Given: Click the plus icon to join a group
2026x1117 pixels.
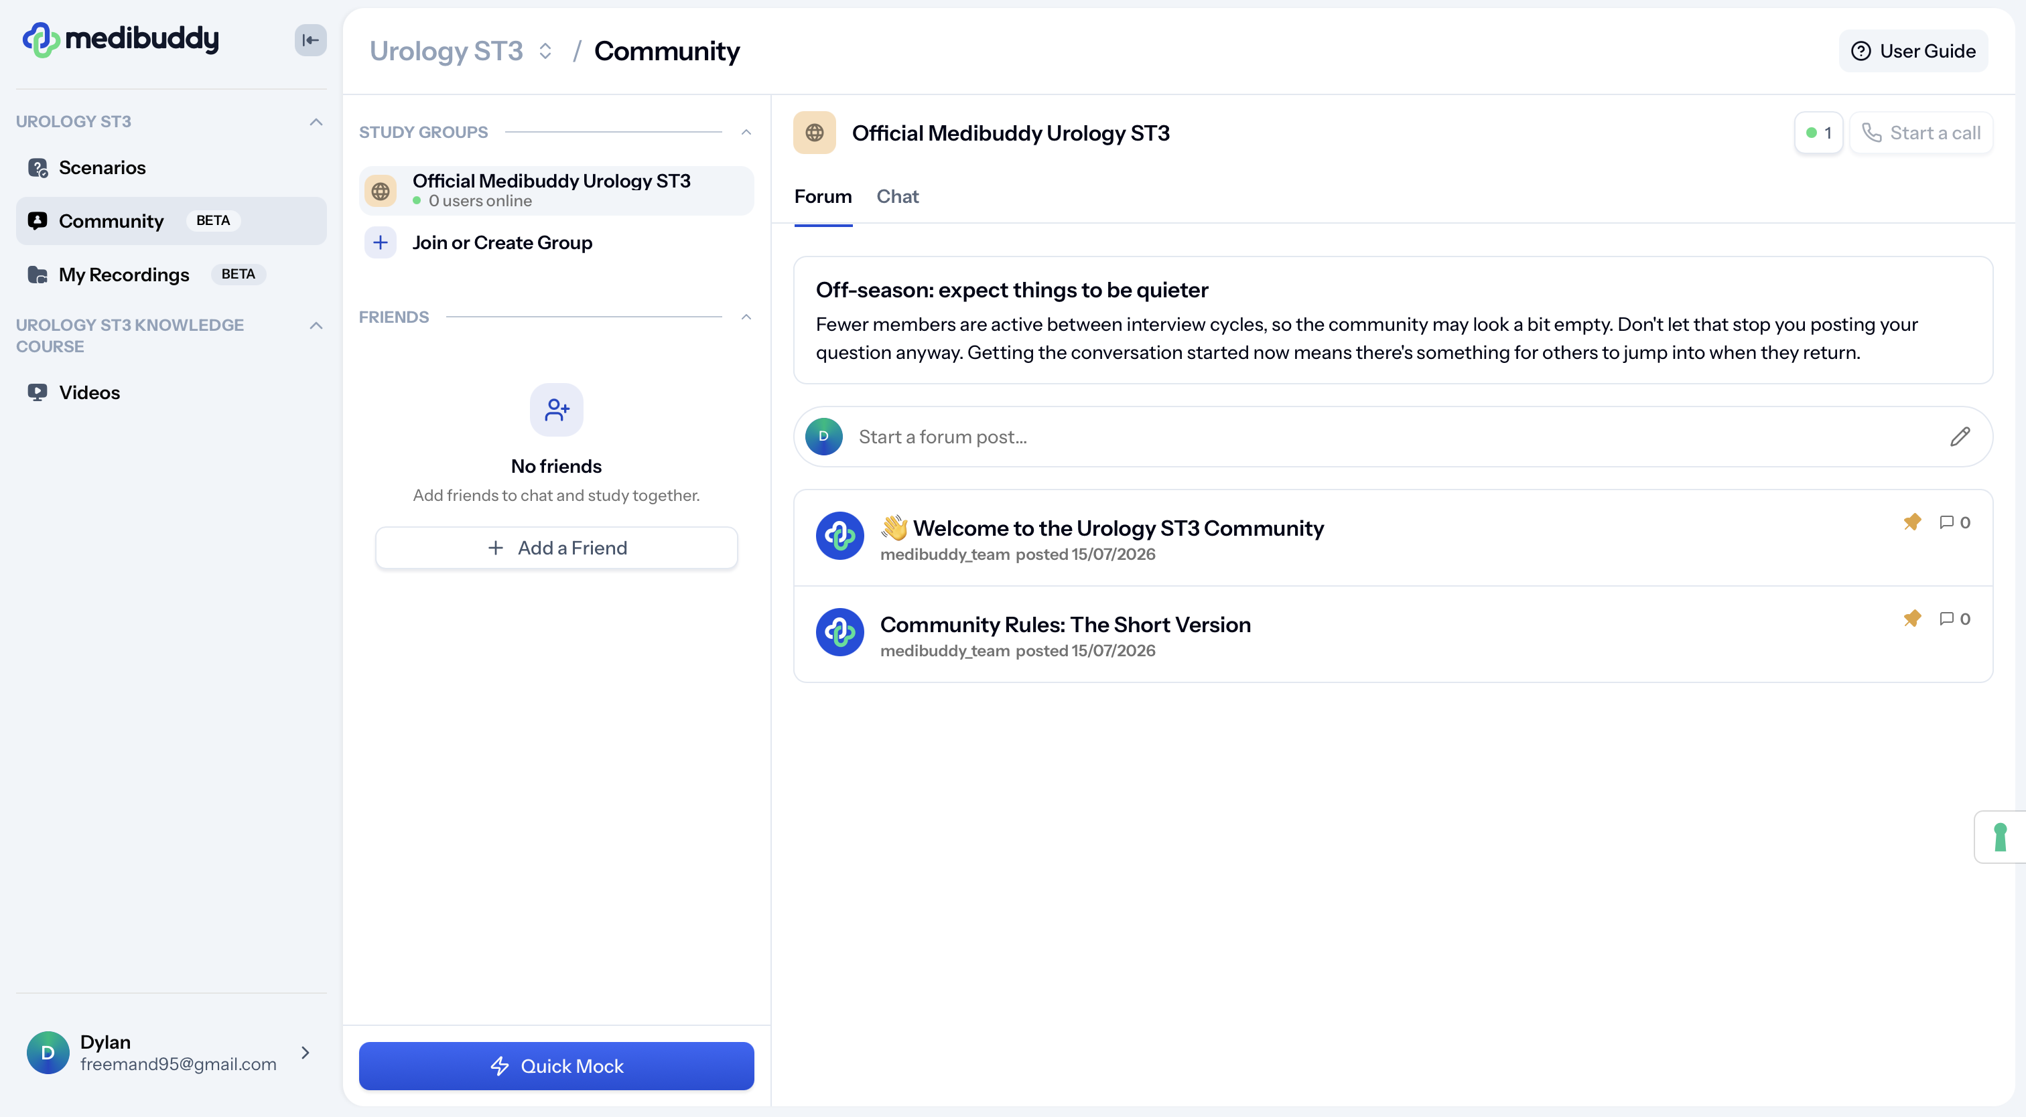Looking at the screenshot, I should coord(381,243).
